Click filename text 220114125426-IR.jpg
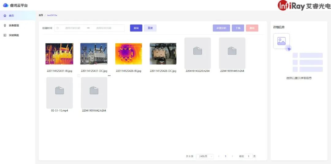The width and height of the screenshot is (331, 164). [x=128, y=71]
